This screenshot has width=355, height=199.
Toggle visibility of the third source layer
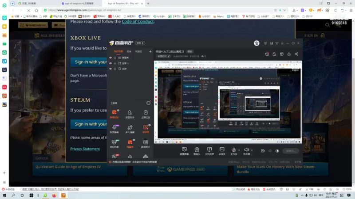coord(110,69)
